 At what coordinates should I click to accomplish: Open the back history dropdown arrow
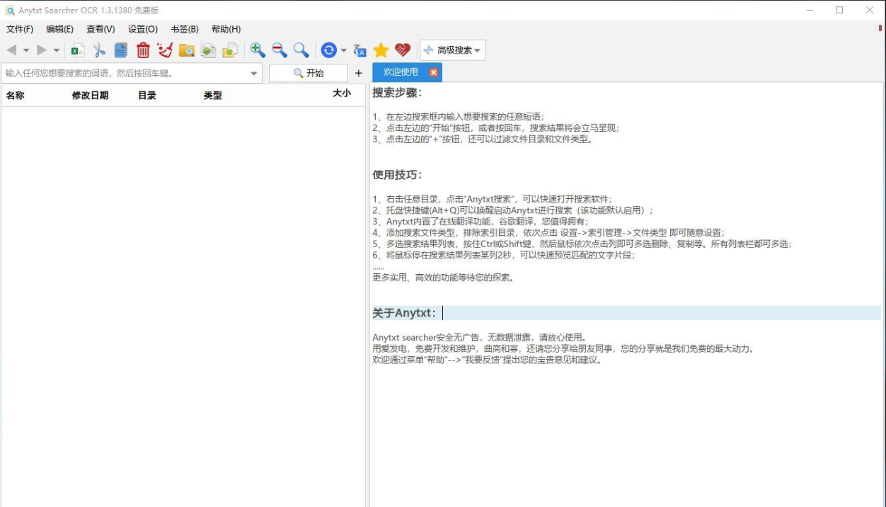click(26, 50)
